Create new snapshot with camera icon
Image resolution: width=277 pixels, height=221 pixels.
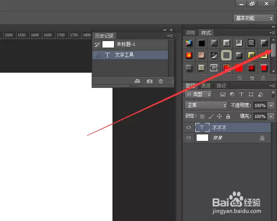click(x=150, y=81)
